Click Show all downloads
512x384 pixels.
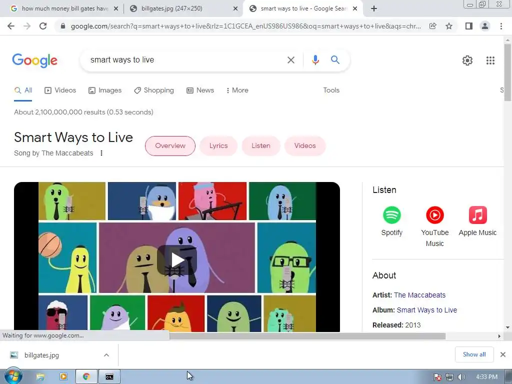coord(474,354)
